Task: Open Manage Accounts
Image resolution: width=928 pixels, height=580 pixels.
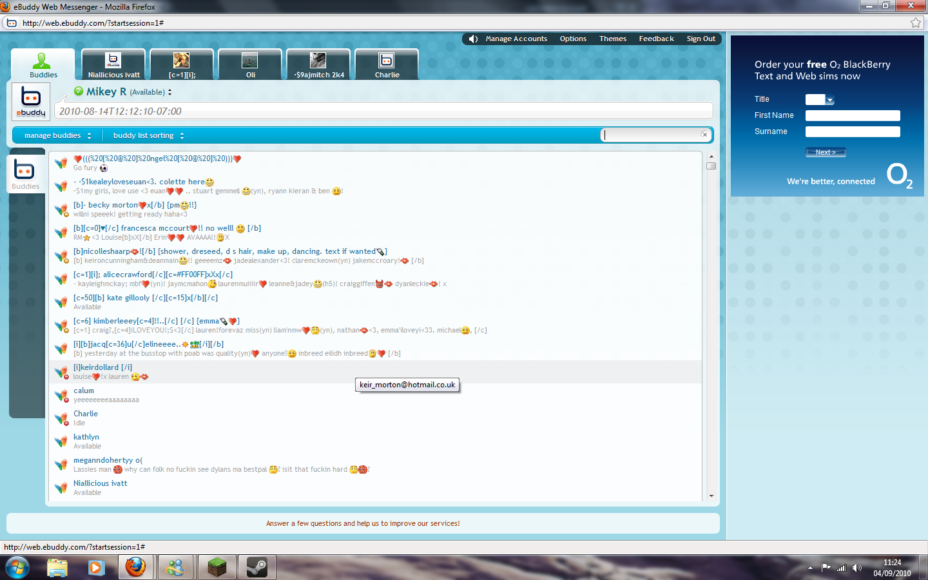Action: (x=516, y=39)
